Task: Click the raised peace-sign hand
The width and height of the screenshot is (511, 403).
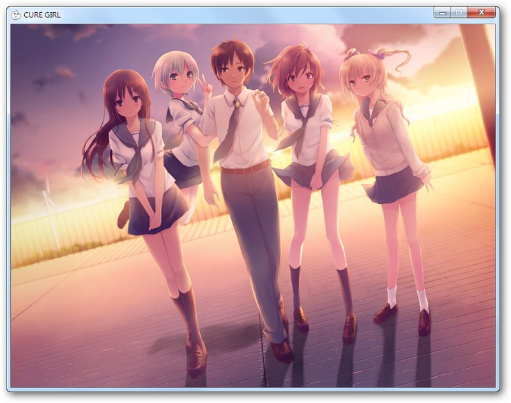Action: 206,86
